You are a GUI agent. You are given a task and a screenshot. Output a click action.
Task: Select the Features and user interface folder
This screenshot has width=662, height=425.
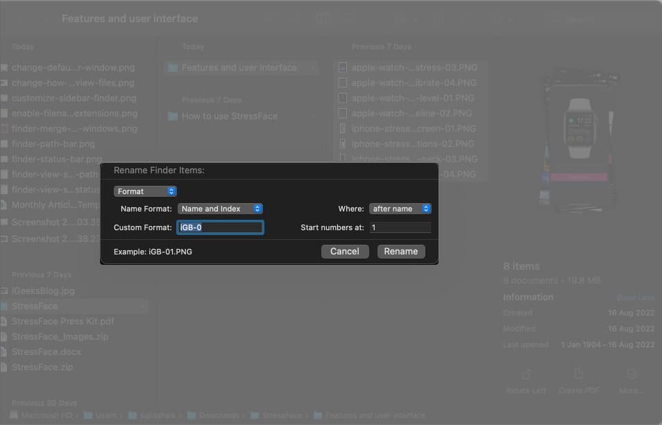(x=241, y=67)
